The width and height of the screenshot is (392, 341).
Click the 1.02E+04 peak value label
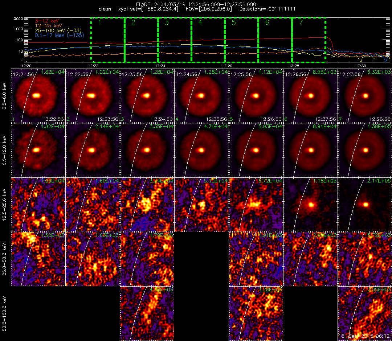pyautogui.click(x=107, y=72)
